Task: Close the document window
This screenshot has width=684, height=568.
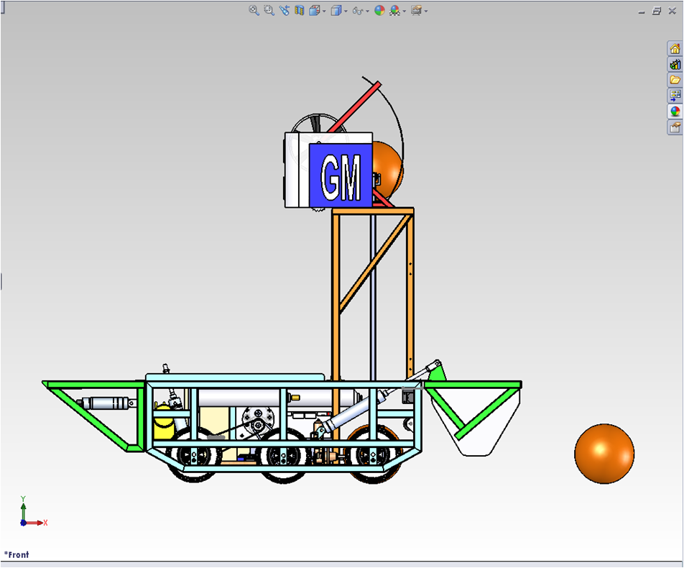Action: coord(673,12)
